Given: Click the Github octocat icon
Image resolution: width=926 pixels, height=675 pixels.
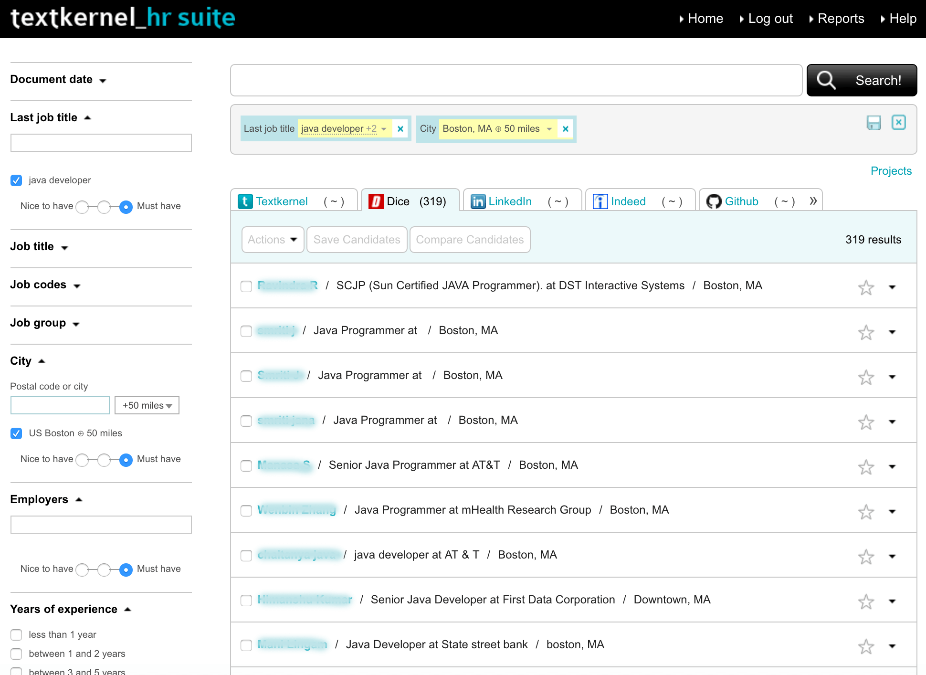Looking at the screenshot, I should pos(714,201).
